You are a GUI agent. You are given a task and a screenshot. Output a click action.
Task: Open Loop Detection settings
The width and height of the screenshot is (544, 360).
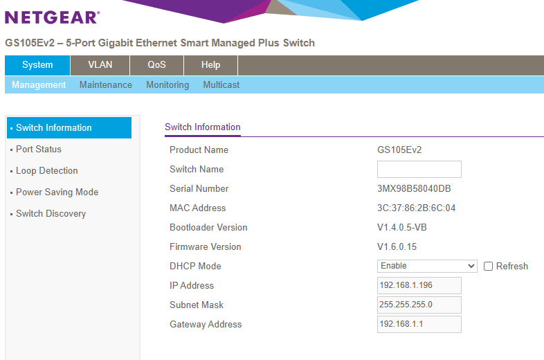tap(47, 171)
